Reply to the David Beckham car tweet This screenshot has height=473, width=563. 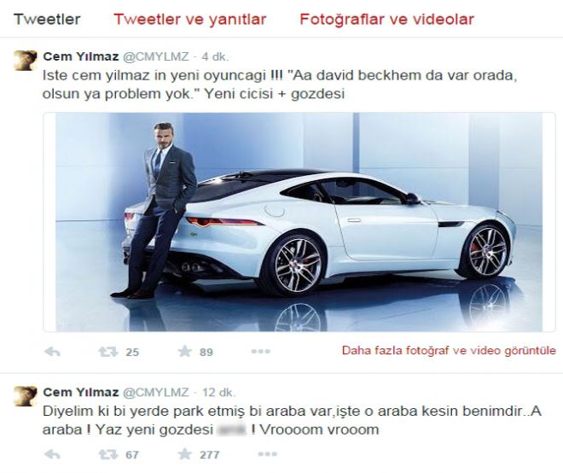[52, 352]
